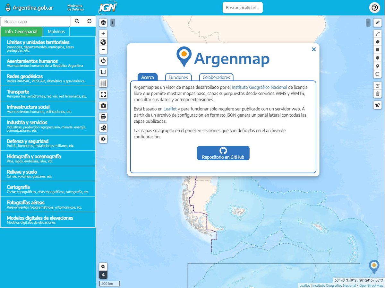This screenshot has height=288, width=385.
Task: Expand Asentamientos humanos section
Action: 48,63
